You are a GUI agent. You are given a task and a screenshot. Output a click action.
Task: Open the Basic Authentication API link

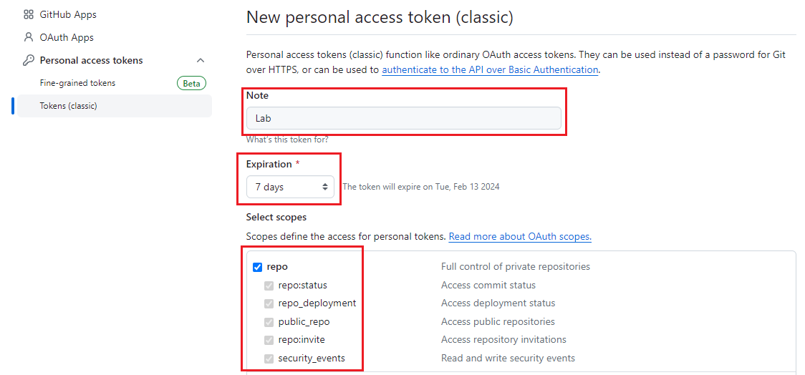490,69
